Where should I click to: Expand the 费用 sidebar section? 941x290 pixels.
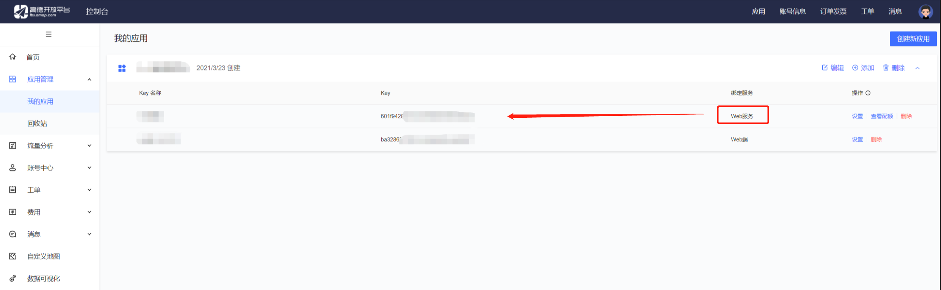(90, 212)
